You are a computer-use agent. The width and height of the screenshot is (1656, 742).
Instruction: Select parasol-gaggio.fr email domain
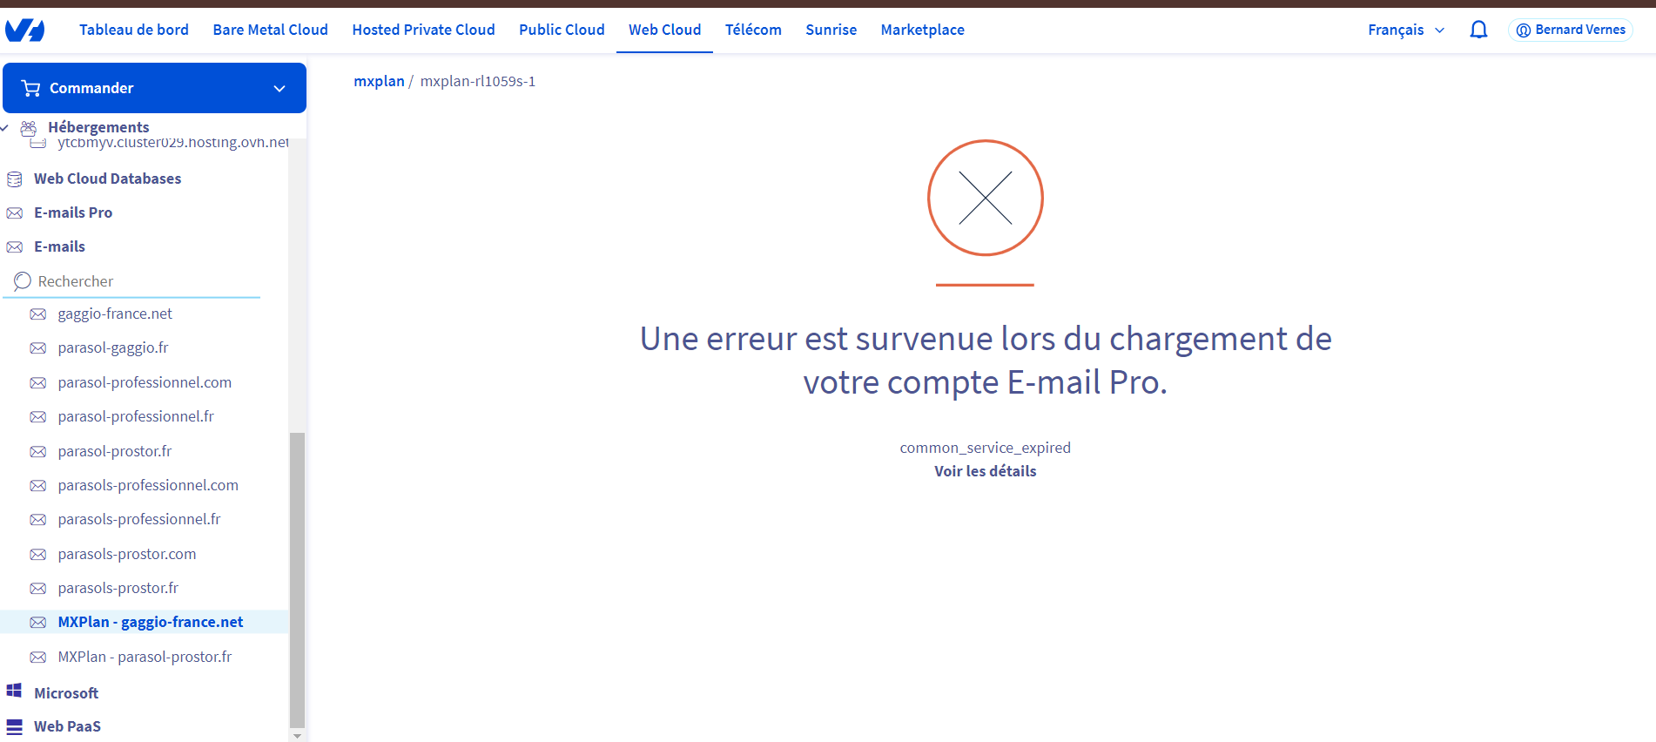coord(113,347)
